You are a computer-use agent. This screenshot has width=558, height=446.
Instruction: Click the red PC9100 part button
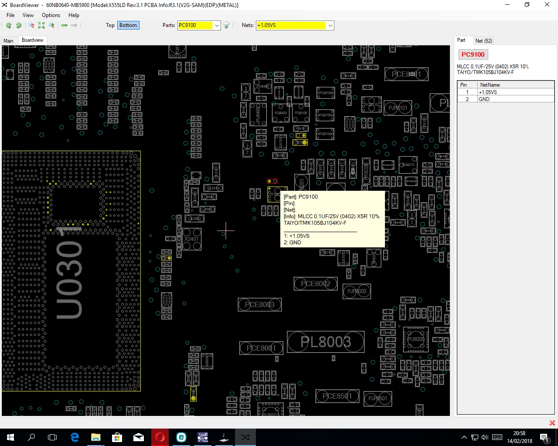[x=473, y=54]
